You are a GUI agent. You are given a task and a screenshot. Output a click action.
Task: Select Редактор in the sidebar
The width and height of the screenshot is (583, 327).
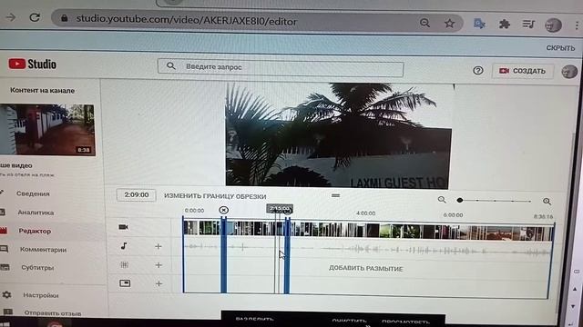click(35, 231)
